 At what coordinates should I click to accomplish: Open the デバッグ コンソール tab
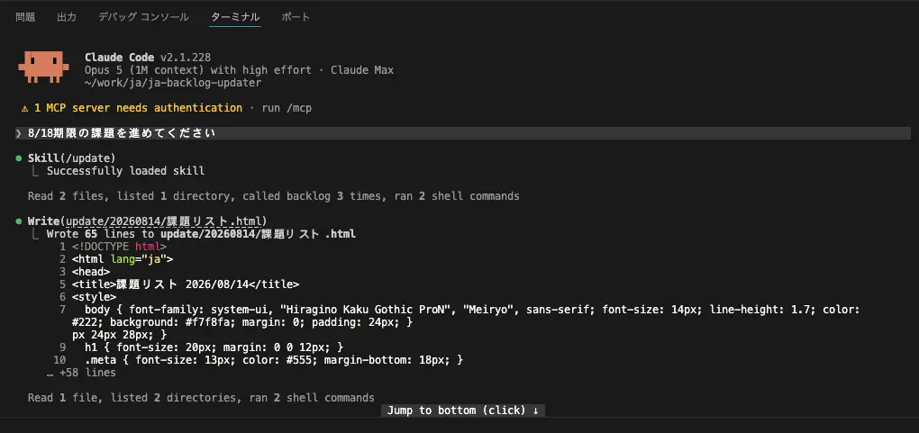pyautogui.click(x=143, y=17)
